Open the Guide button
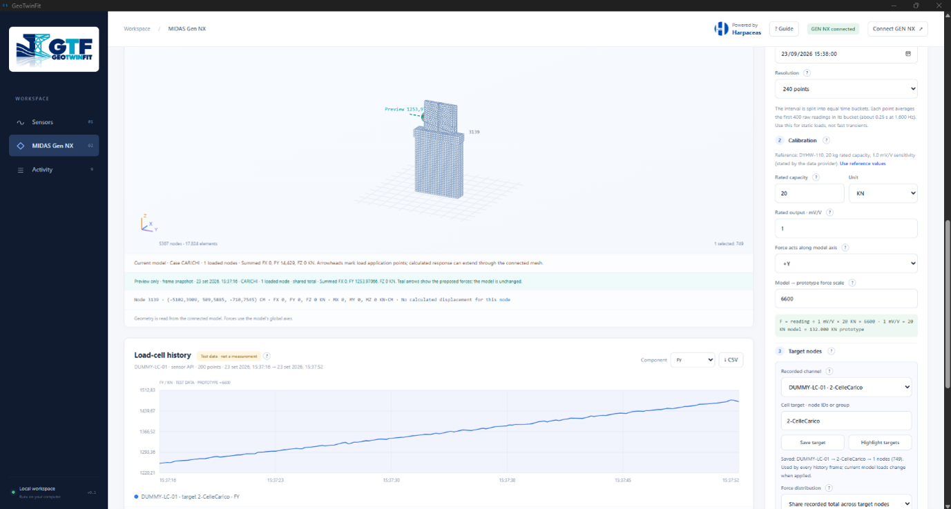The height and width of the screenshot is (509, 951). pos(784,29)
